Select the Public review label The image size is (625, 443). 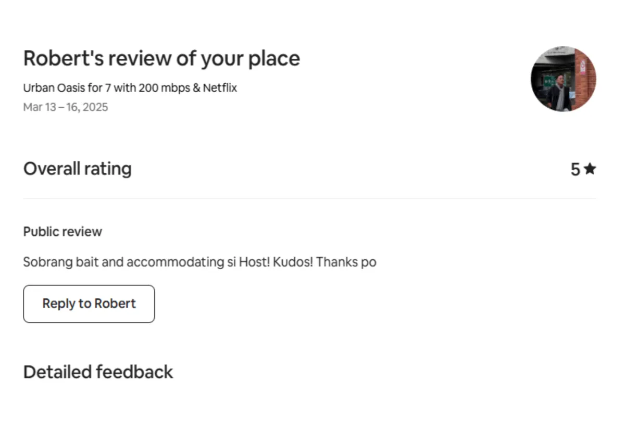[x=63, y=232]
